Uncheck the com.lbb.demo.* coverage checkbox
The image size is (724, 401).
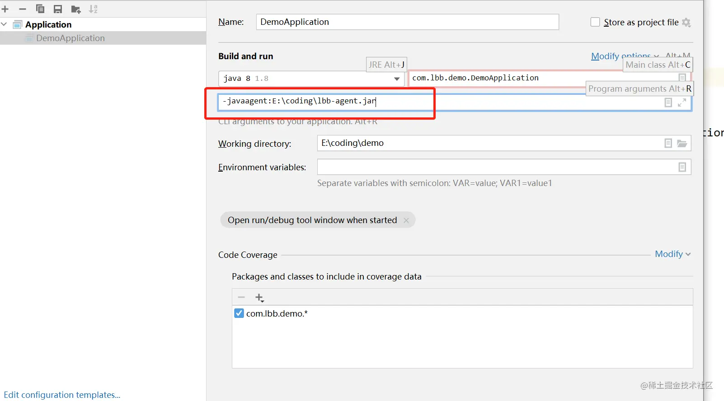click(239, 313)
